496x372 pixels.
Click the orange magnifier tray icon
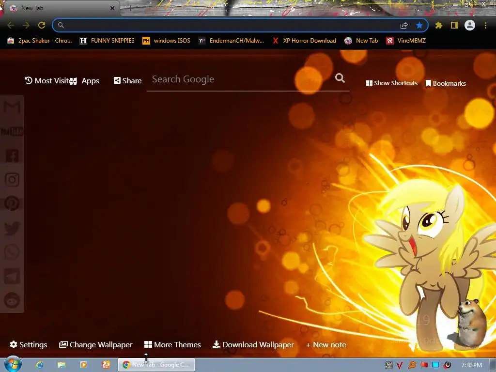point(412,365)
